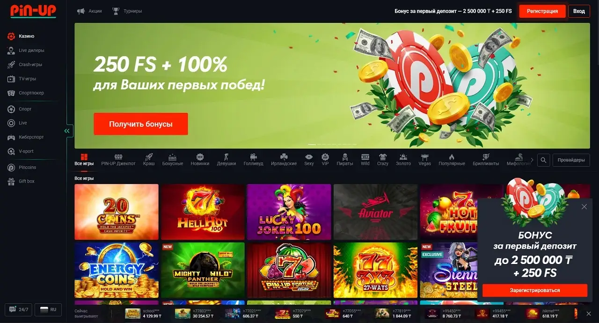Viewport: 599px width, 323px height.
Task: Select the Новинки category tab
Action: point(200,160)
